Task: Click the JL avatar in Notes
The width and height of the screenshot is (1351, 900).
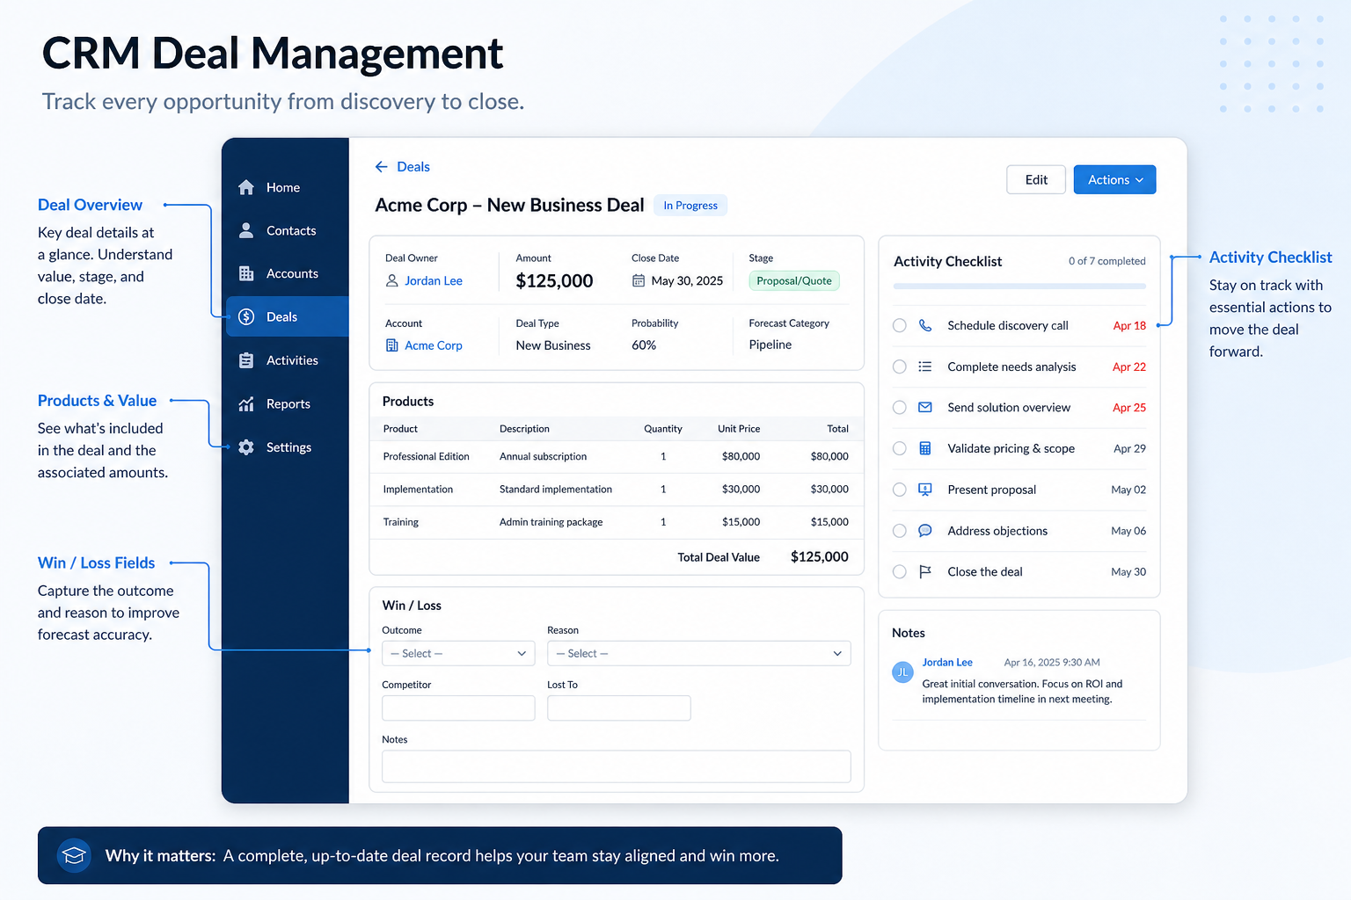Action: (x=902, y=672)
